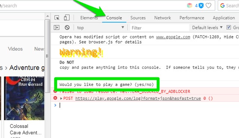Open the Sources tab
The image size is (239, 138).
point(138,18)
